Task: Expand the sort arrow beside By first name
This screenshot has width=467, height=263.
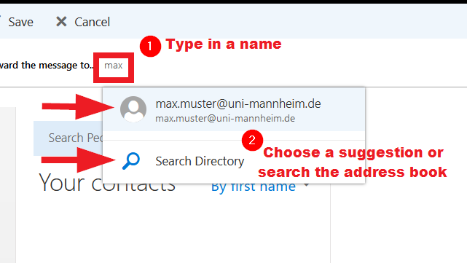Action: (307, 185)
